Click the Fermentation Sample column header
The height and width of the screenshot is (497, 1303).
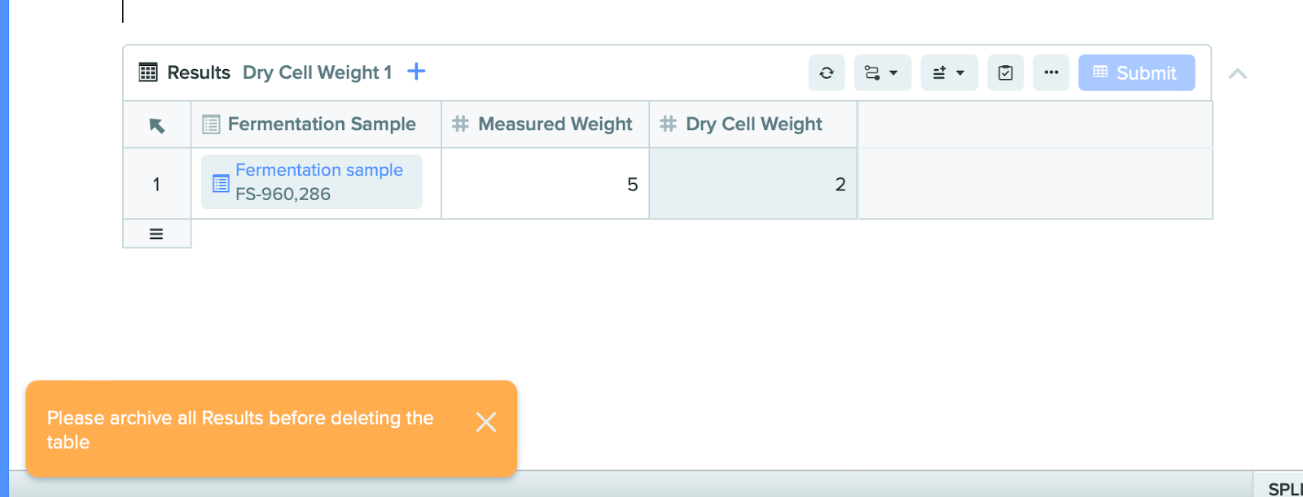click(321, 124)
